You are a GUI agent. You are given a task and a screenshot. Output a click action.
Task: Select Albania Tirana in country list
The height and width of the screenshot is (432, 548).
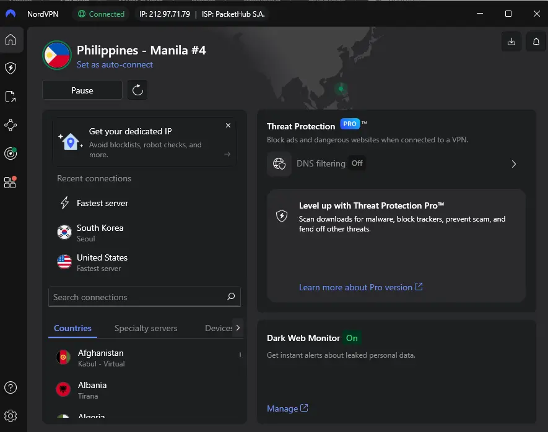point(144,390)
